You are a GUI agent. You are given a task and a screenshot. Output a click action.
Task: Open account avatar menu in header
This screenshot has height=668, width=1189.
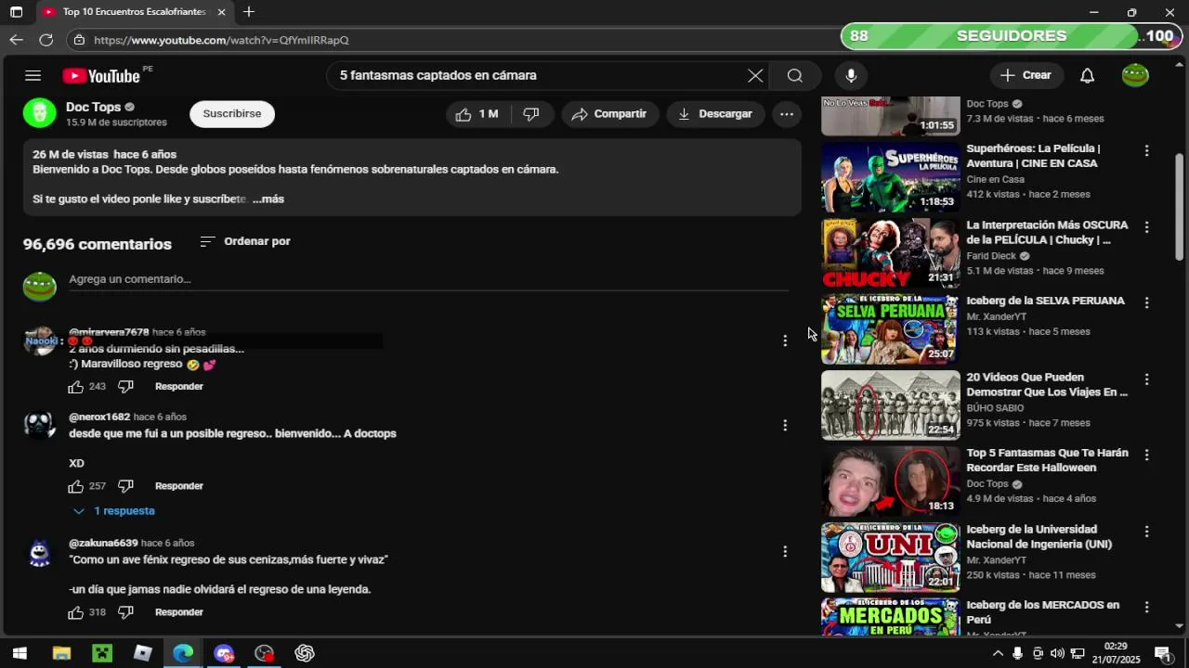tap(1135, 76)
